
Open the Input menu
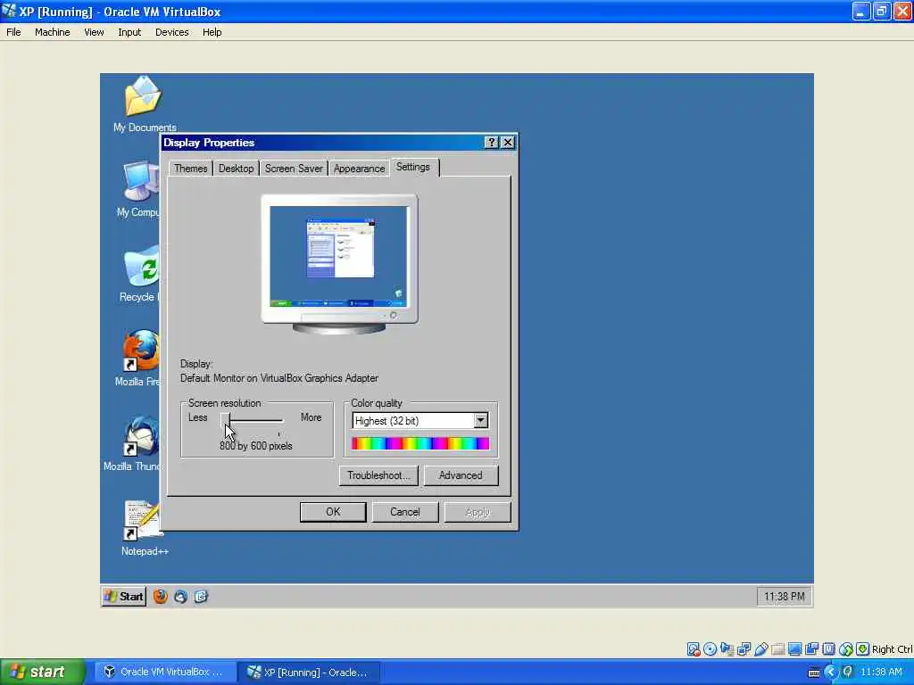129,32
